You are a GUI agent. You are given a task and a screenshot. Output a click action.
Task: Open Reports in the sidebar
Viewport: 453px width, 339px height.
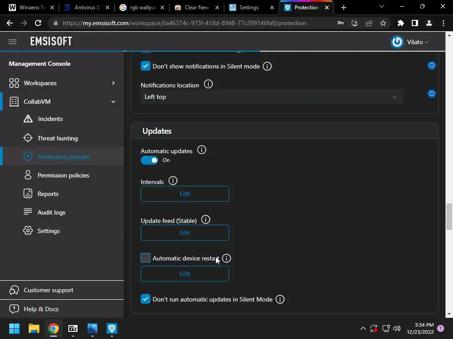point(48,194)
